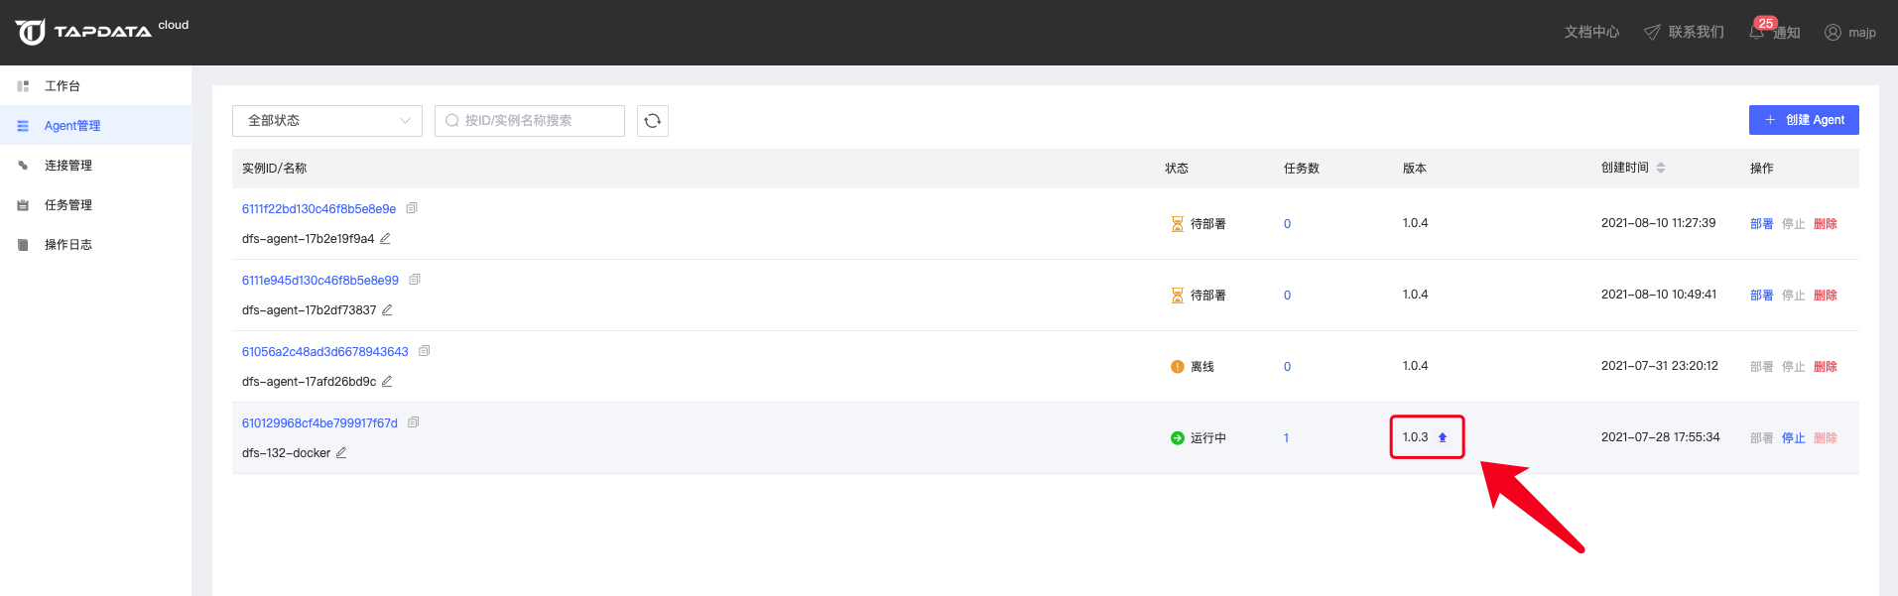Screen dimensions: 1898x596
Task: Open 操作日志 in the sidebar
Action: pyautogui.click(x=68, y=245)
